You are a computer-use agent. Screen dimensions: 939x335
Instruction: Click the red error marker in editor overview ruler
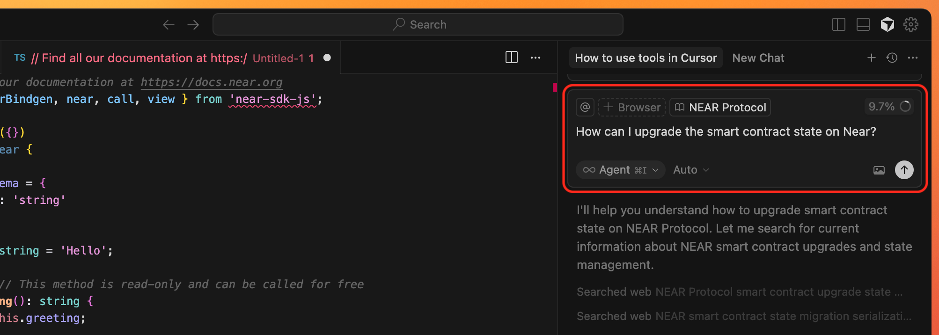pos(555,87)
